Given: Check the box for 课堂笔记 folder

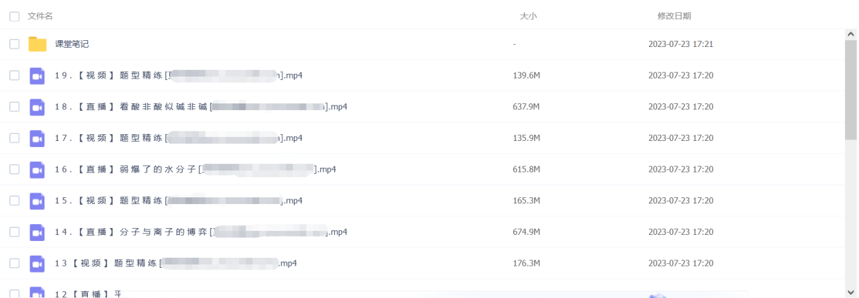Looking at the screenshot, I should [x=14, y=44].
